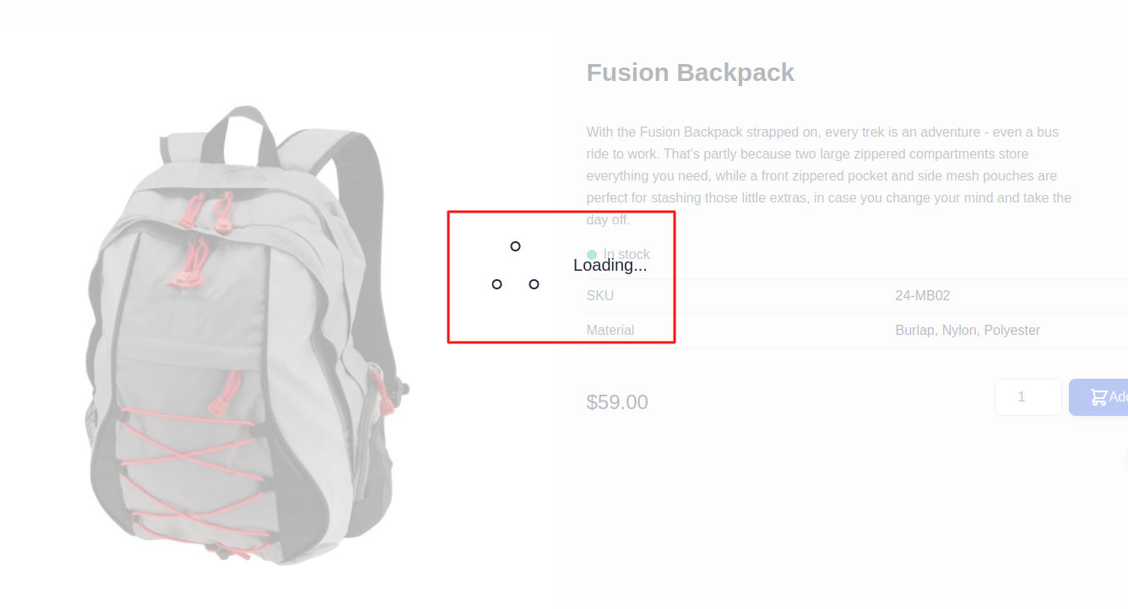Click the Loading... text

(x=610, y=265)
